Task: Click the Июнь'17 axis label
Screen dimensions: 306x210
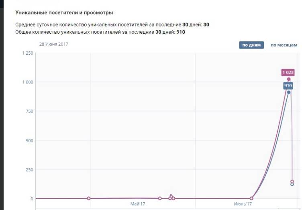Action: pyautogui.click(x=243, y=204)
